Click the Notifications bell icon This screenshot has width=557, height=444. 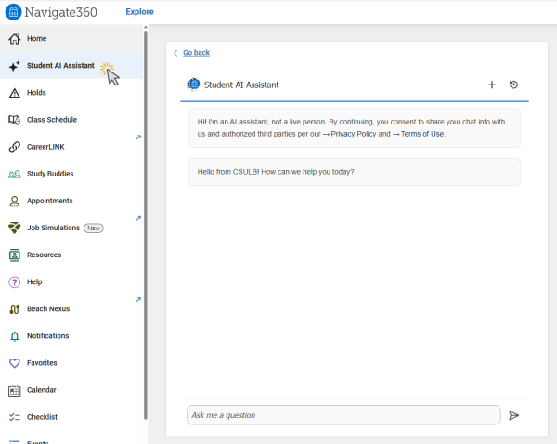tap(15, 336)
